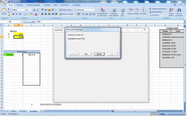Toggle align text right
This screenshot has width=188, height=117.
(x=49, y=14)
